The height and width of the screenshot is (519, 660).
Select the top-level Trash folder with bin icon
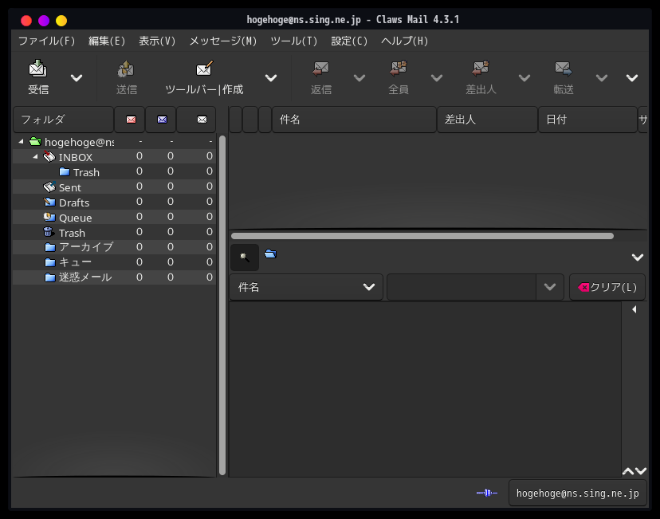tap(114, 232)
